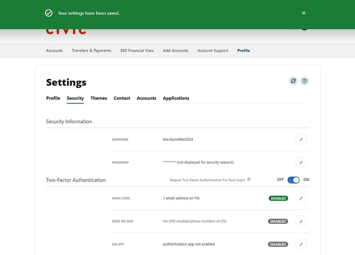Screen dimensions: 355x255
Task: Edit the password with pencil icon
Action: click(301, 163)
